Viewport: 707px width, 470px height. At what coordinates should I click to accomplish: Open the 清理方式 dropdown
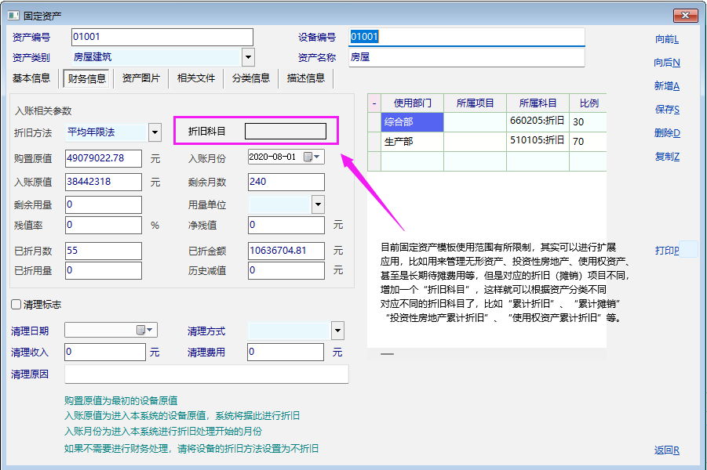337,331
